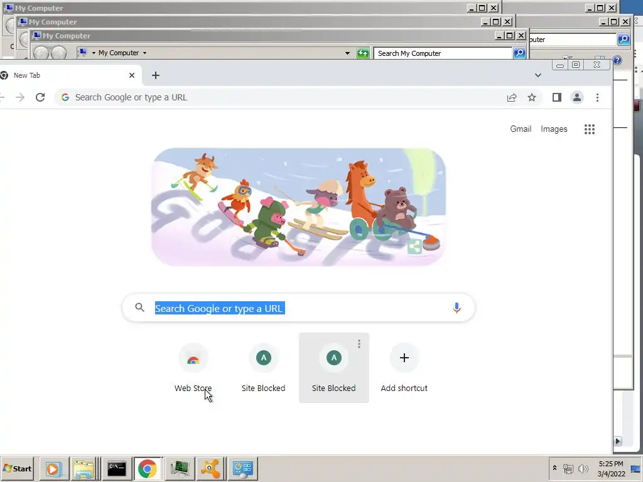Click the magnifier icon in Google search box
Image resolution: width=643 pixels, height=482 pixels.
coord(140,308)
